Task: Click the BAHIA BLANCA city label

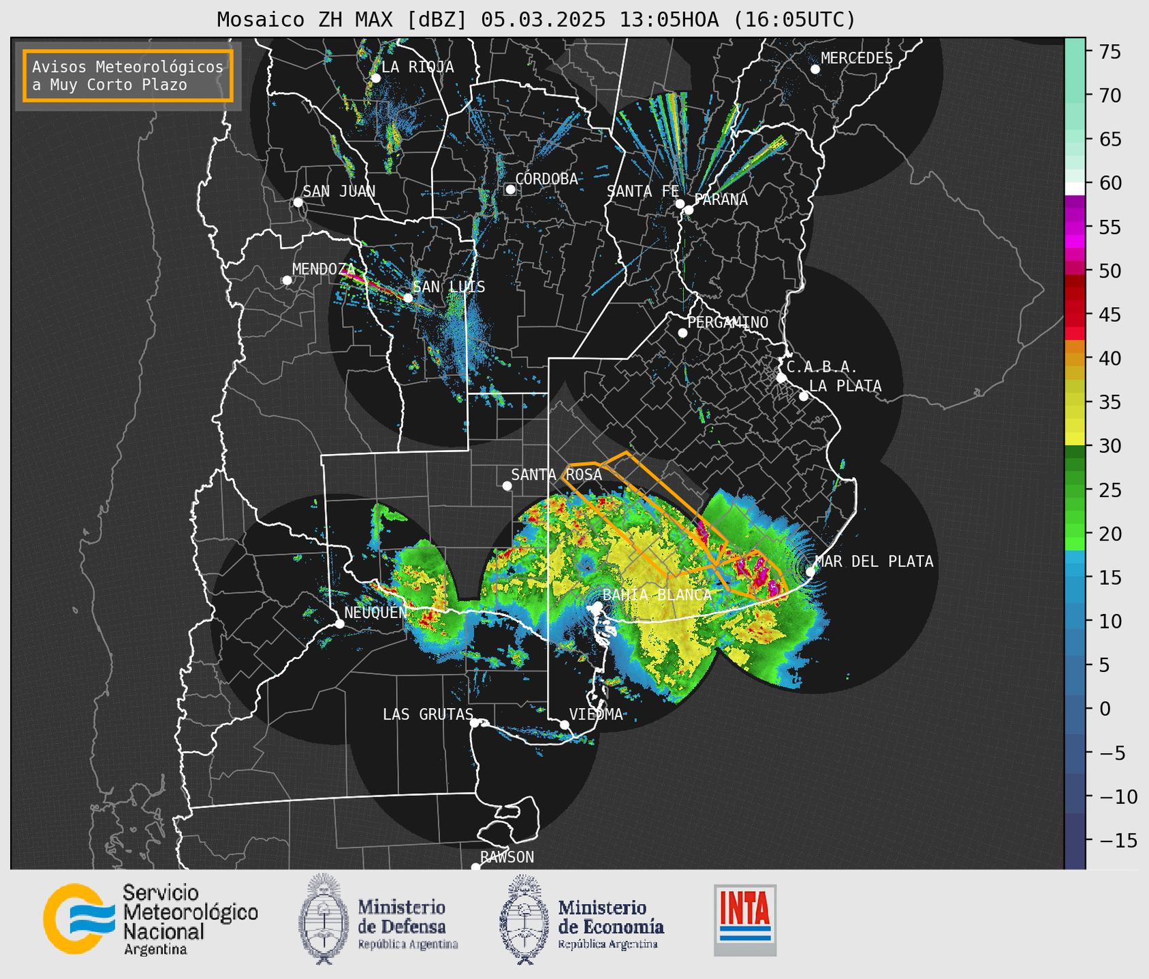Action: pos(657,595)
